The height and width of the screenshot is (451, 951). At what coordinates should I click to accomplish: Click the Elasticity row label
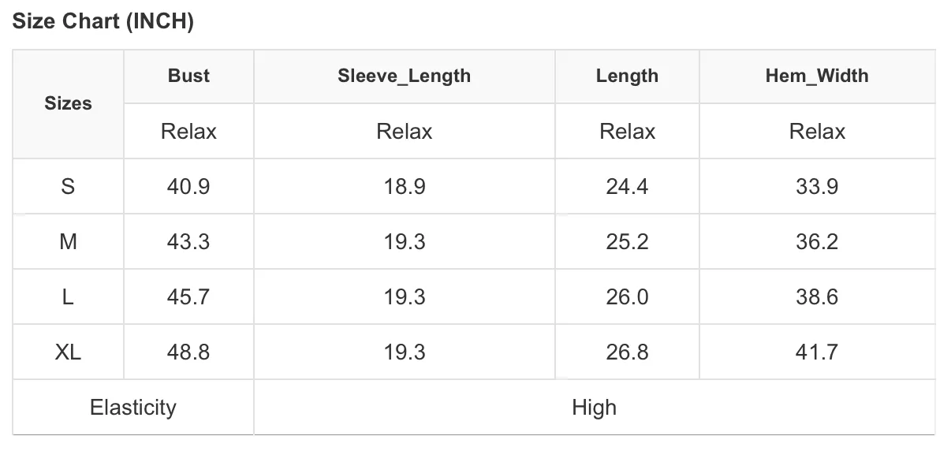133,407
